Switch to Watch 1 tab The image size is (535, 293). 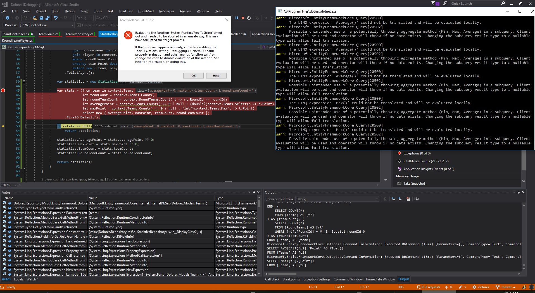point(32,279)
